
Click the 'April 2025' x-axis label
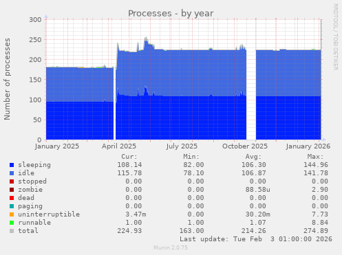[x=119, y=146]
